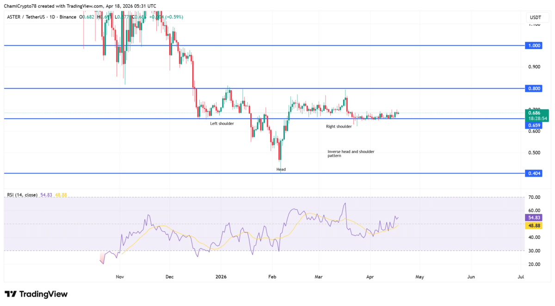Click the Left shoulder annotation text

222,123
